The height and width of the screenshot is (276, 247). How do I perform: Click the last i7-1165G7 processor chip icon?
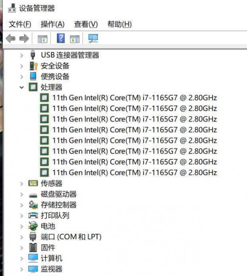pyautogui.click(x=44, y=173)
